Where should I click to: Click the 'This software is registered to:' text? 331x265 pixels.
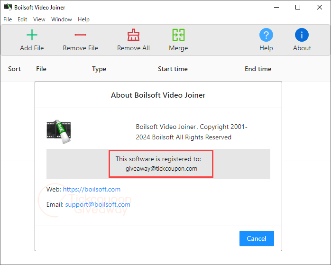[158, 159]
